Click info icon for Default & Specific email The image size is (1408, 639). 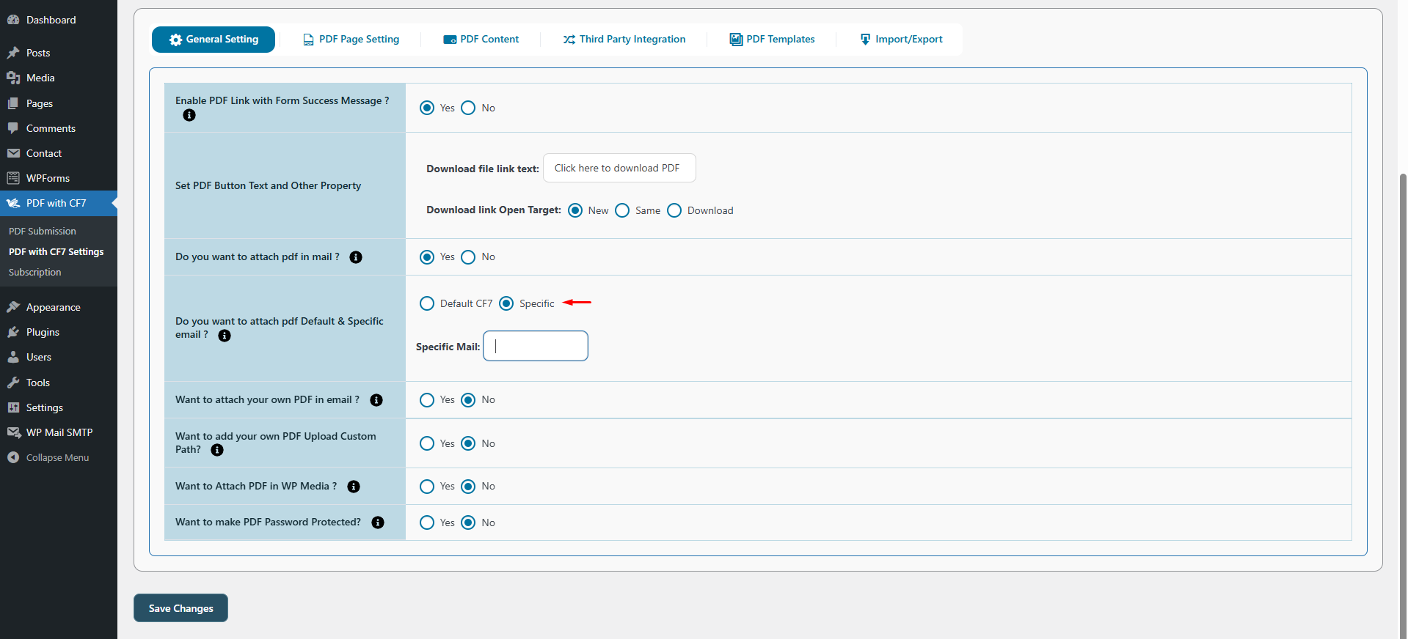coord(225,336)
